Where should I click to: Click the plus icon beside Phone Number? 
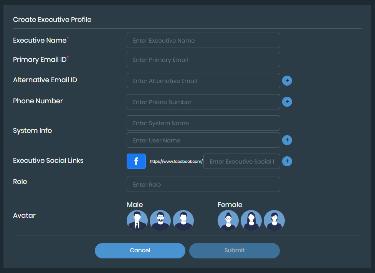point(287,102)
